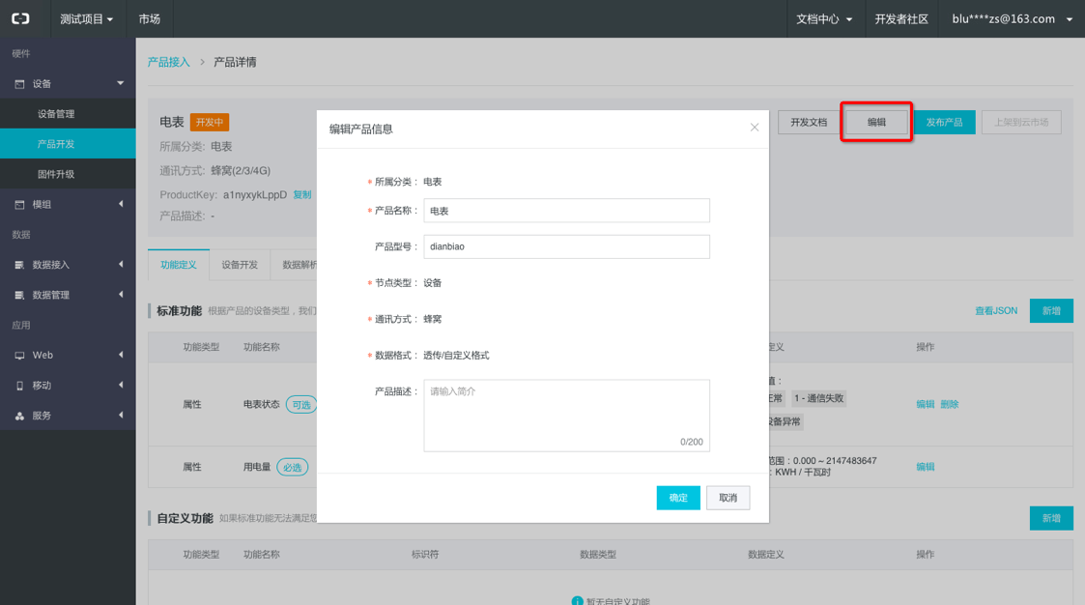Click 新增 in 标准功能 section
Image resolution: width=1085 pixels, height=605 pixels.
tap(1051, 311)
